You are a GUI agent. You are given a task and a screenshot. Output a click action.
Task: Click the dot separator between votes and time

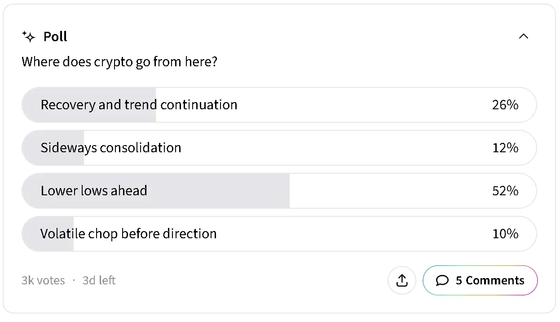click(x=74, y=281)
